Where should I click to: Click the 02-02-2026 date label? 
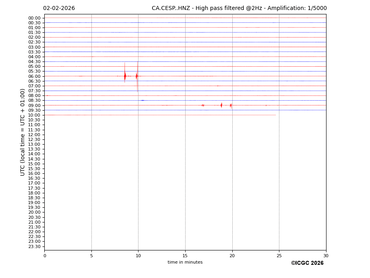pos(59,8)
